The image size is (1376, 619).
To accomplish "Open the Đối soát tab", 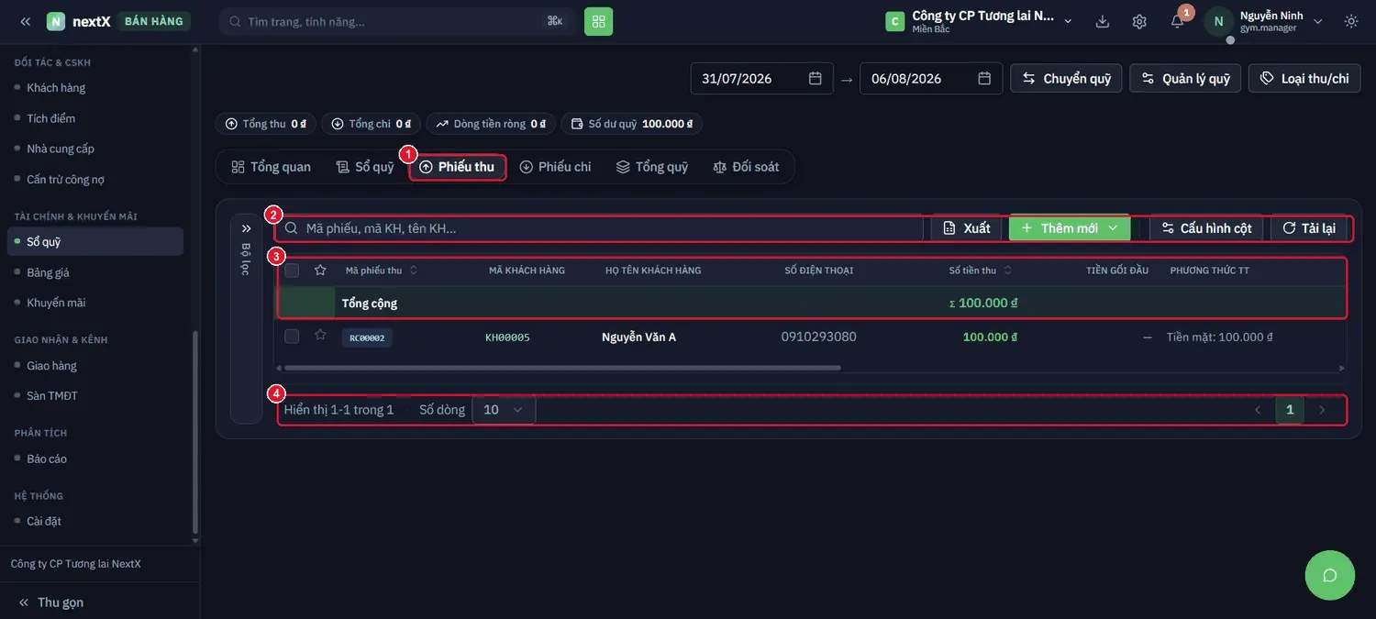I will pos(747,167).
